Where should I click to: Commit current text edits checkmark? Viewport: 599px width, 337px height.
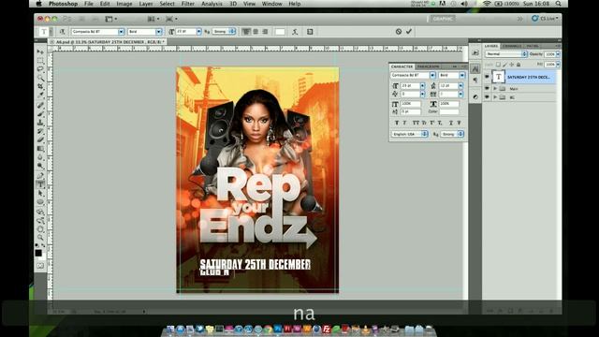coord(409,32)
